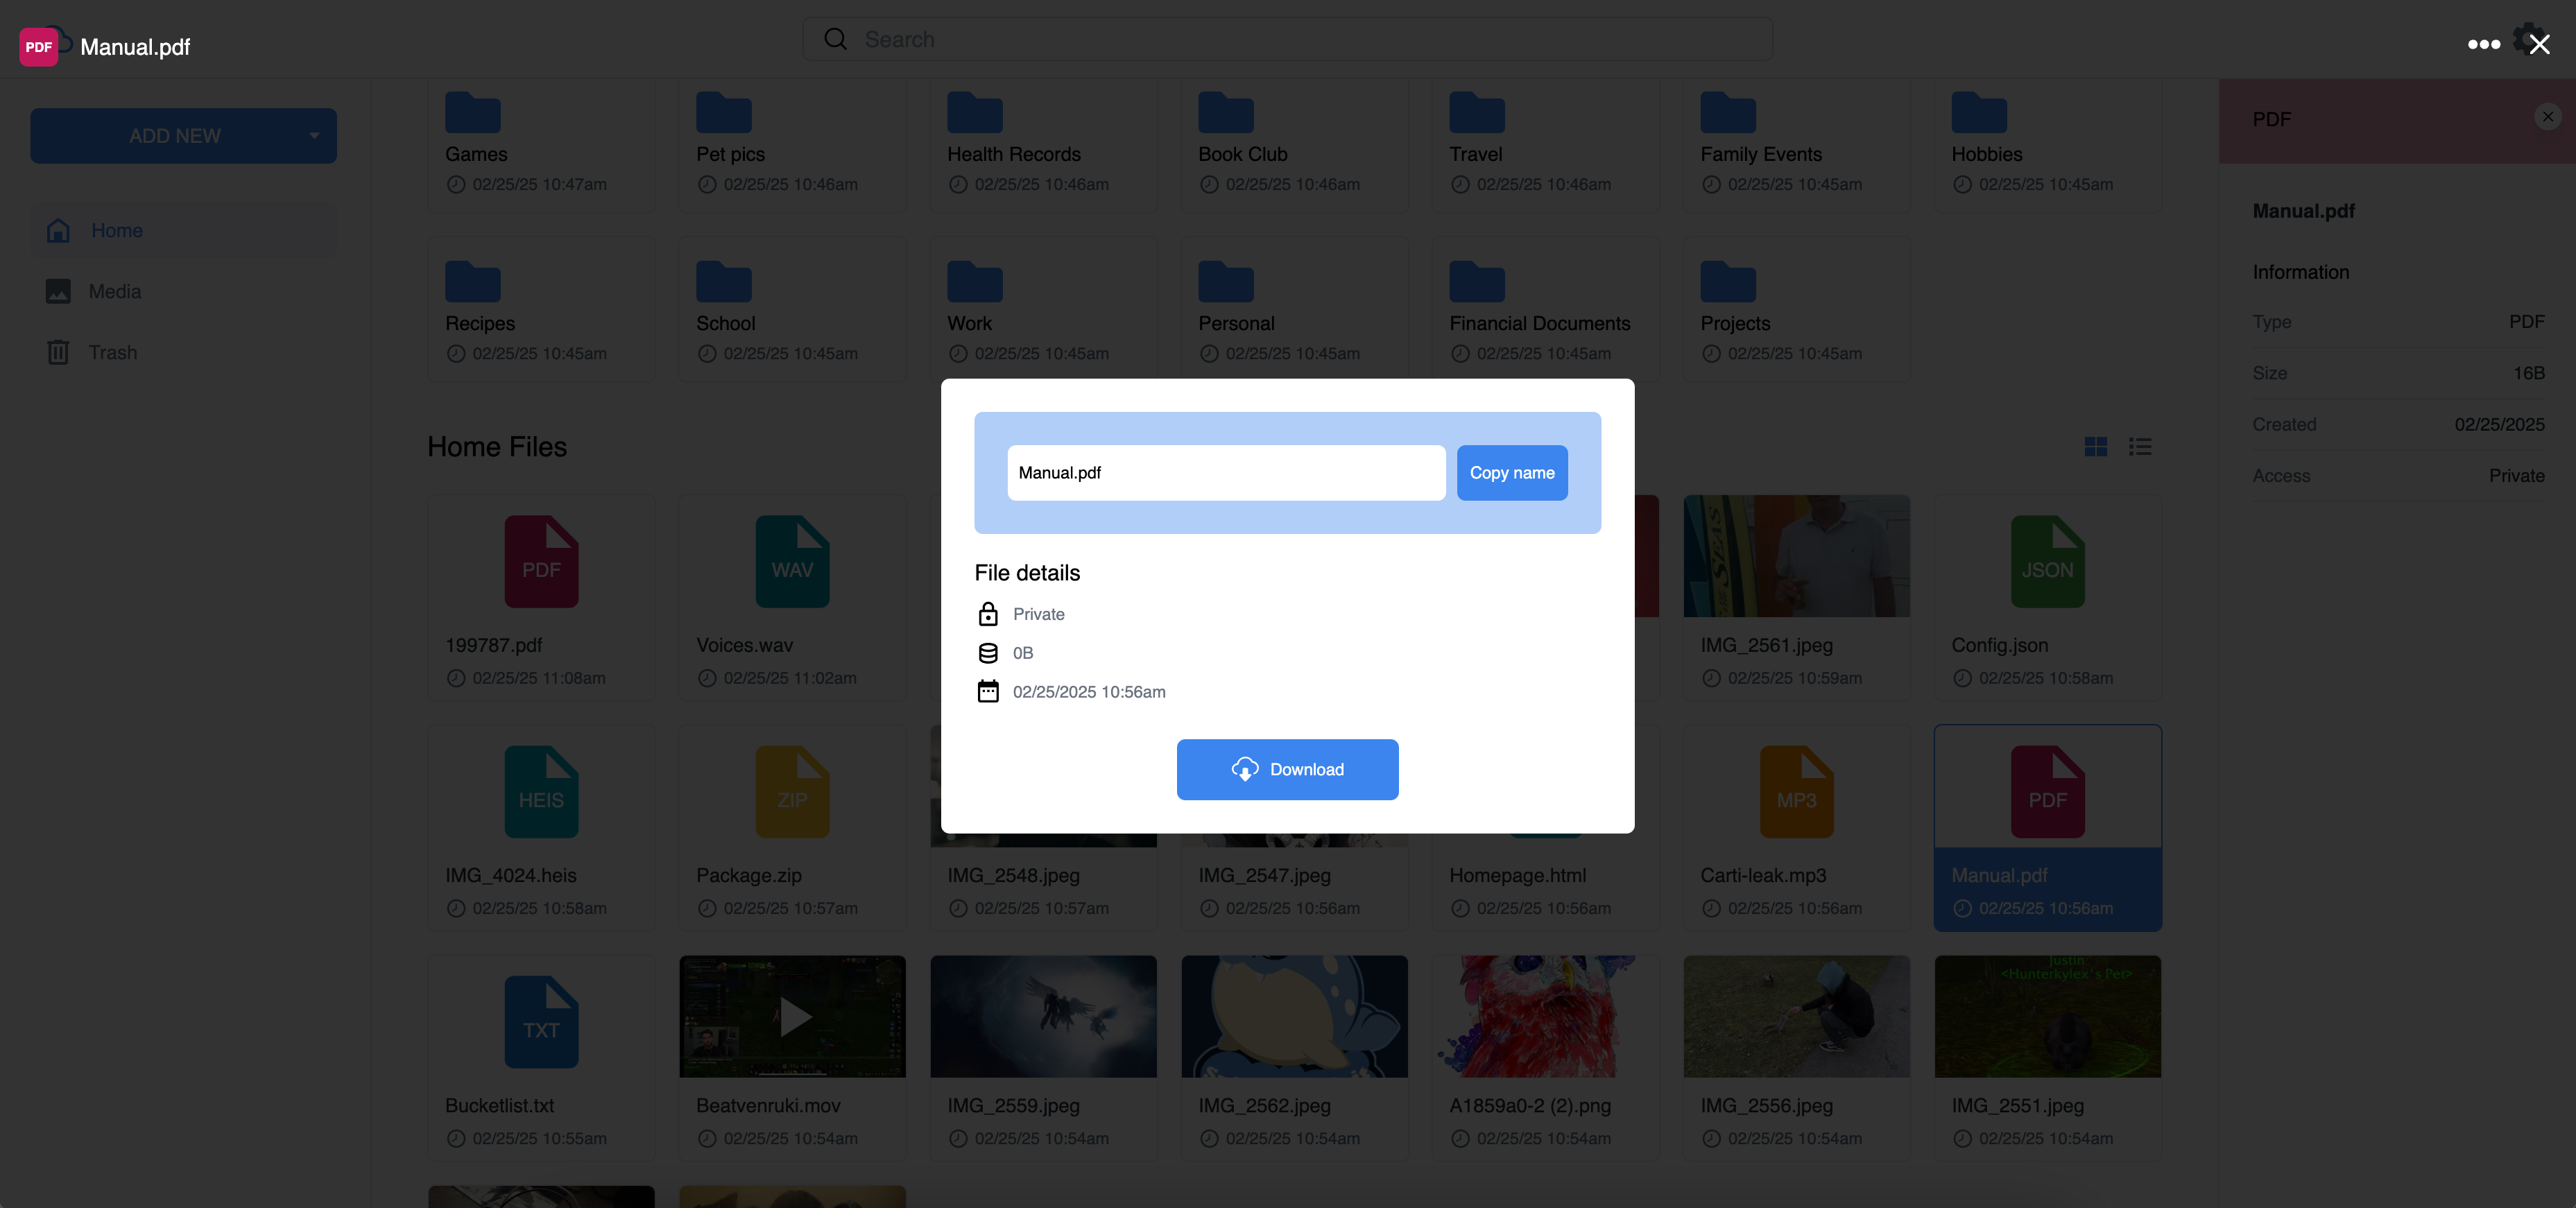Screen dimensions: 2576x1208
Task: Click the three-dots more options icon
Action: 2483,44
